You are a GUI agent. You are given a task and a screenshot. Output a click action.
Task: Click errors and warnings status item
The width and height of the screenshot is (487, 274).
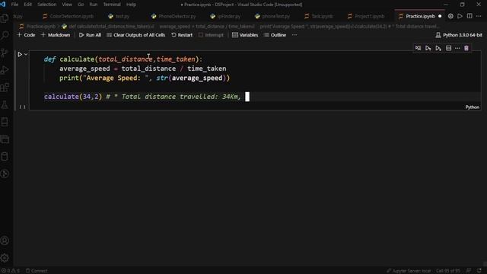(10, 271)
